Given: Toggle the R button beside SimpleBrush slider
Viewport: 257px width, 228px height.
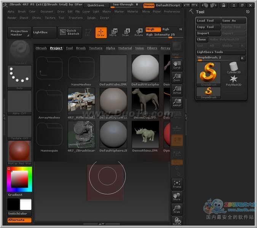Looking at the screenshot, I should [x=243, y=58].
